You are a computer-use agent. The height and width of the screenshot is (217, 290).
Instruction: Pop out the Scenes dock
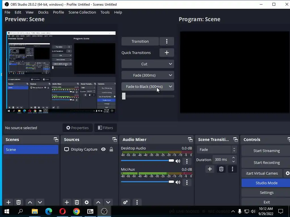pyautogui.click(x=56, y=140)
